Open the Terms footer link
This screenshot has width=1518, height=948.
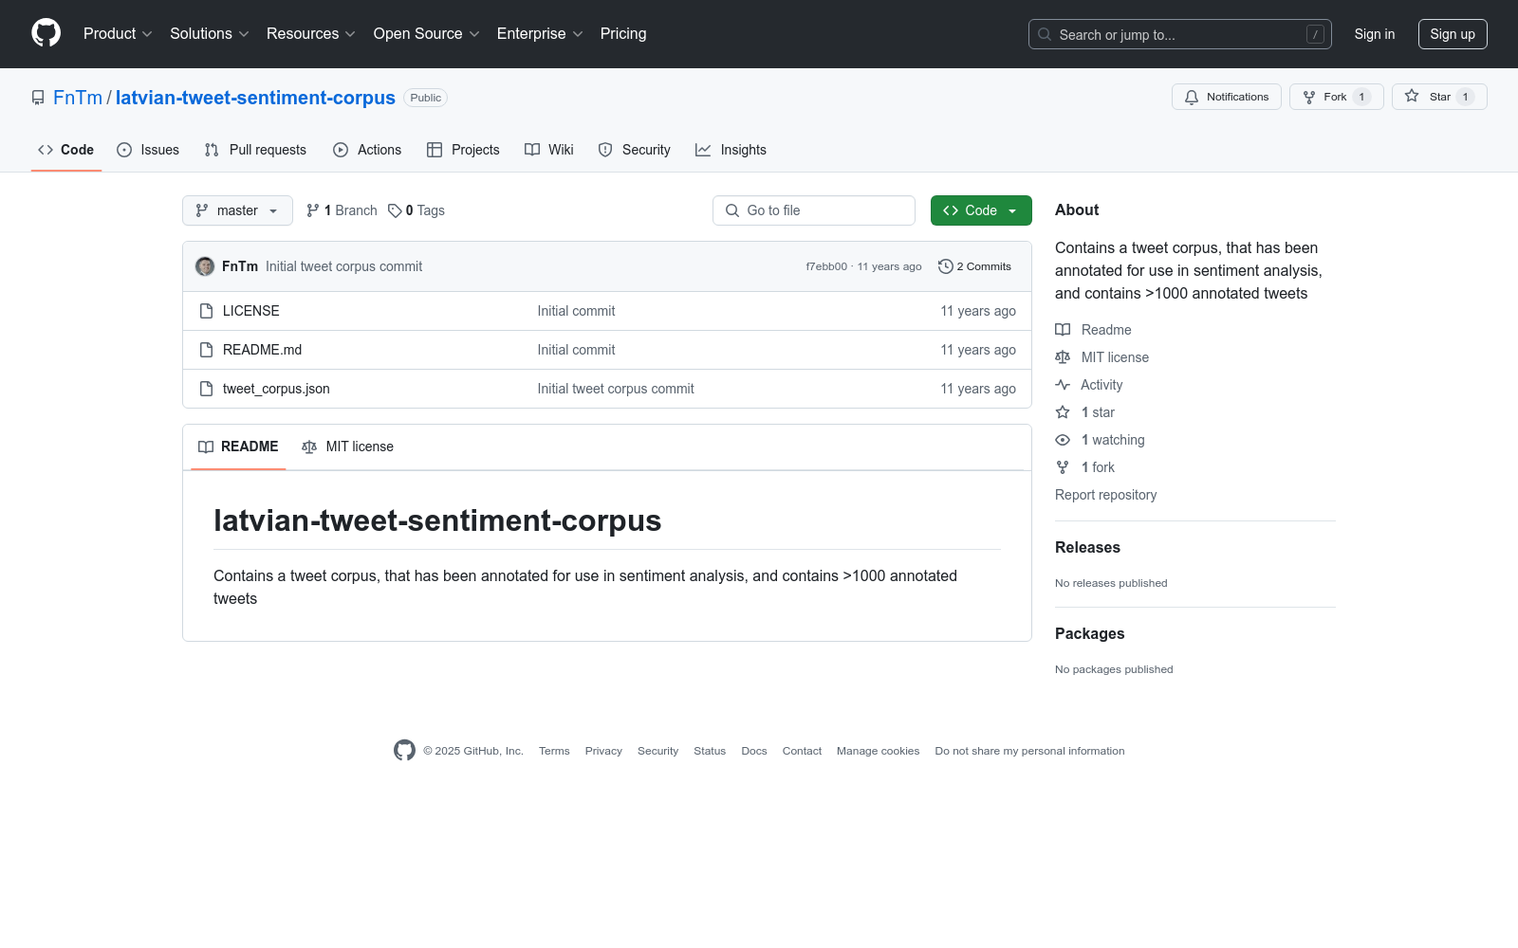(x=554, y=751)
